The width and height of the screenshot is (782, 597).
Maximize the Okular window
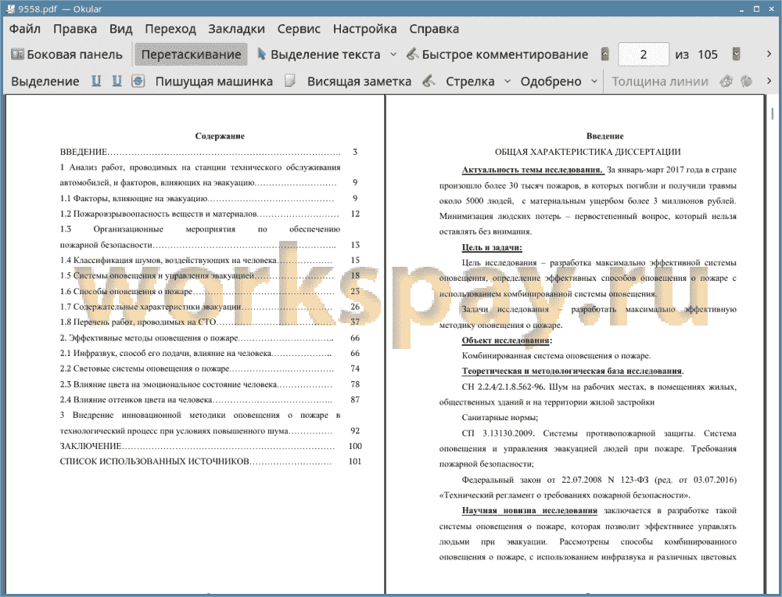coord(756,9)
